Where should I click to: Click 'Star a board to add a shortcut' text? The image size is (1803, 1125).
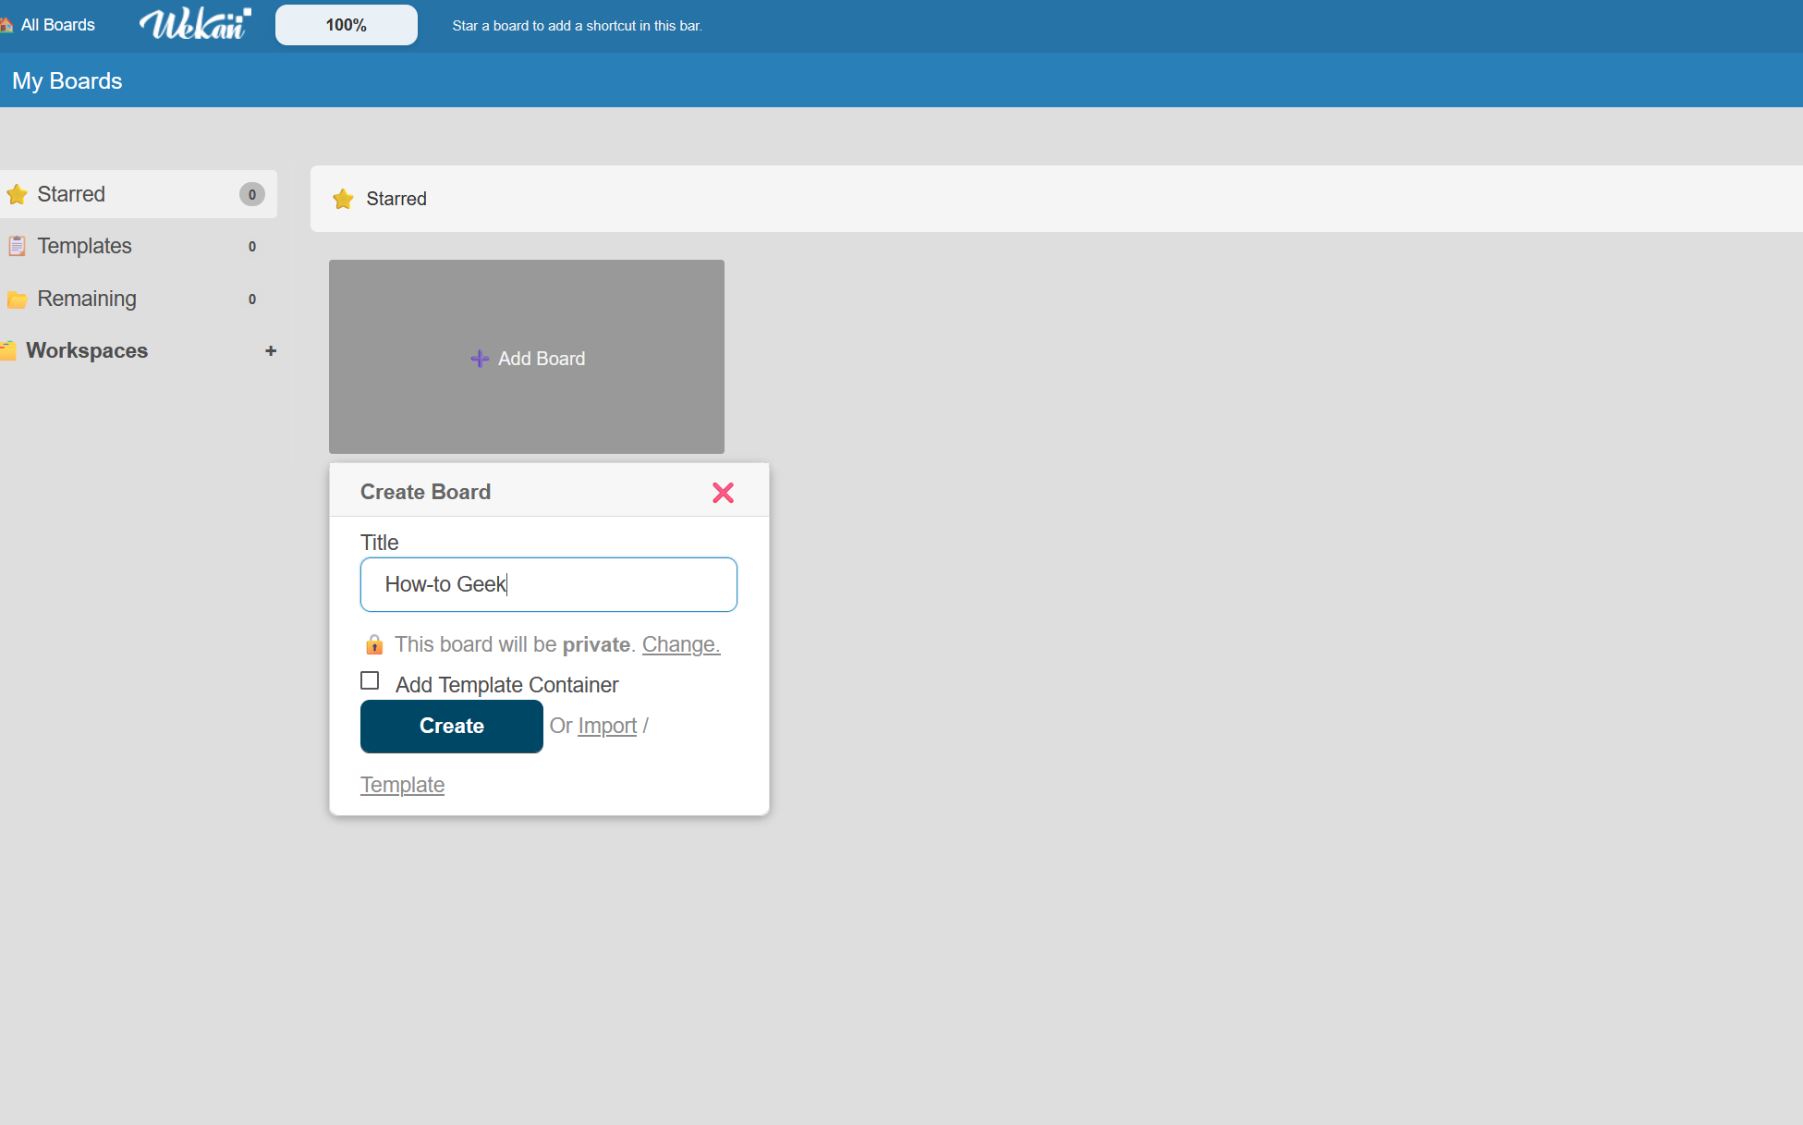pos(578,26)
